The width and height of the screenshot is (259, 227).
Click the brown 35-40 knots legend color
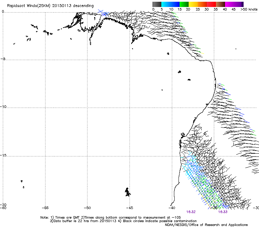[x=220, y=4]
